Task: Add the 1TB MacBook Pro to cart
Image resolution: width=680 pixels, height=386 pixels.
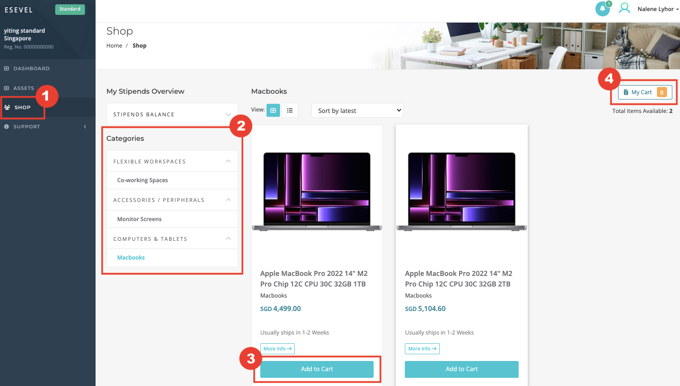Action: click(x=317, y=369)
